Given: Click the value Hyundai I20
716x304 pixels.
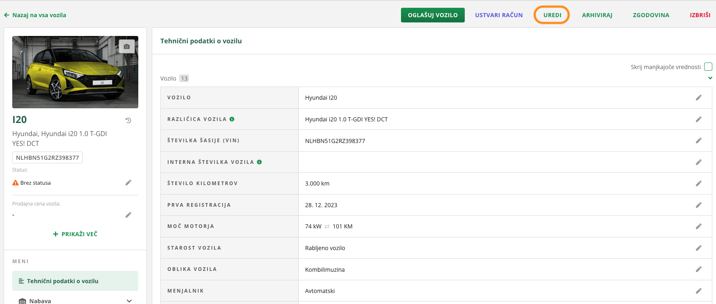Looking at the screenshot, I should coord(321,98).
